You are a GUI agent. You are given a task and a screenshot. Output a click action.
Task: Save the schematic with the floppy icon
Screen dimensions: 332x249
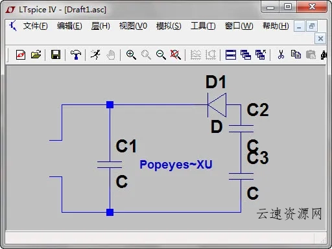click(x=56, y=54)
